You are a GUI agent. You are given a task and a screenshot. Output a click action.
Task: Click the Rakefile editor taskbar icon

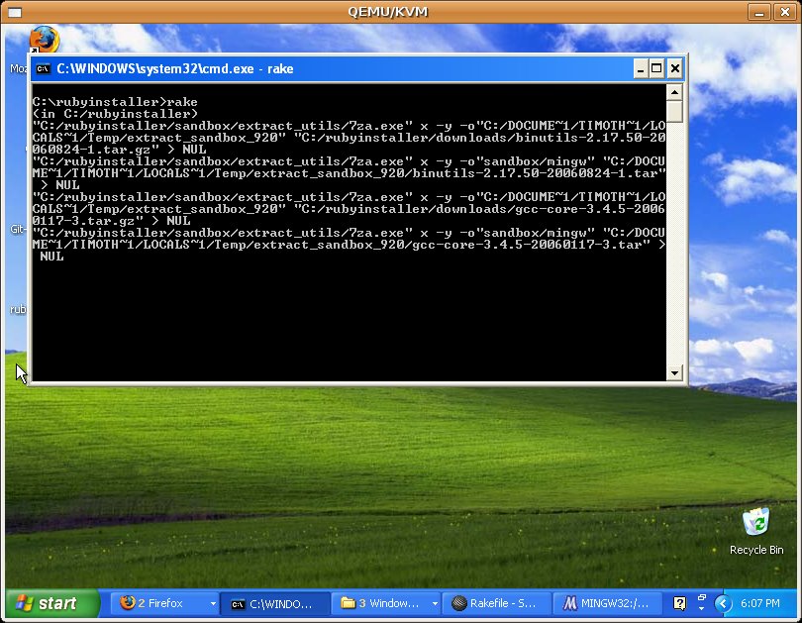pyautogui.click(x=459, y=603)
